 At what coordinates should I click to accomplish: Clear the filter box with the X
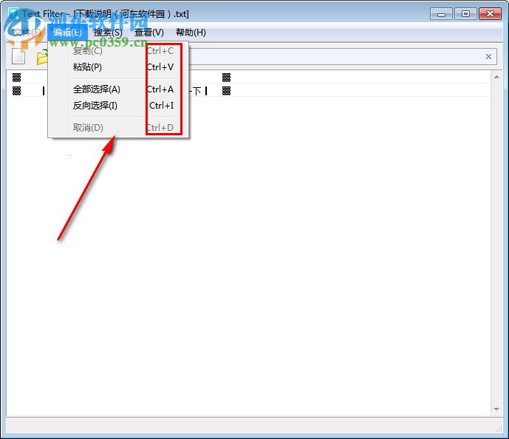(x=488, y=56)
